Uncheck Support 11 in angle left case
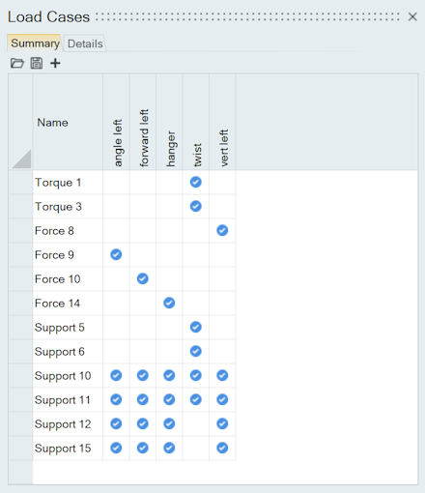This screenshot has width=425, height=493. click(116, 399)
